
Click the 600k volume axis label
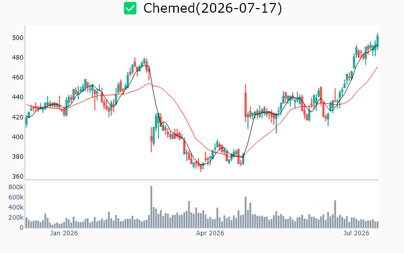point(16,197)
